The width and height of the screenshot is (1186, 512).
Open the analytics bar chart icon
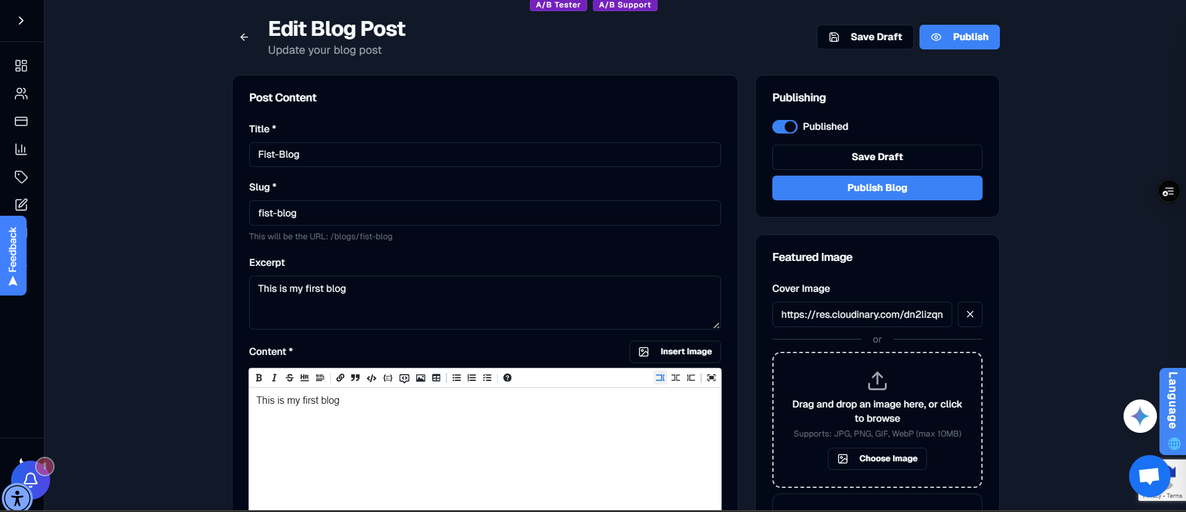click(21, 149)
